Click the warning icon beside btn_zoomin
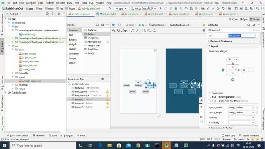 pyautogui.click(x=108, y=91)
